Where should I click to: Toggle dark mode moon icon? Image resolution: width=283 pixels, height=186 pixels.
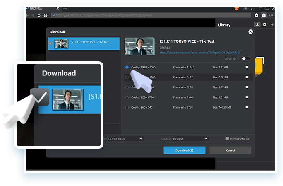pyautogui.click(x=252, y=8)
